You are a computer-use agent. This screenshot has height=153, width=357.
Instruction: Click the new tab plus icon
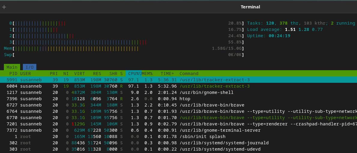[4, 7]
